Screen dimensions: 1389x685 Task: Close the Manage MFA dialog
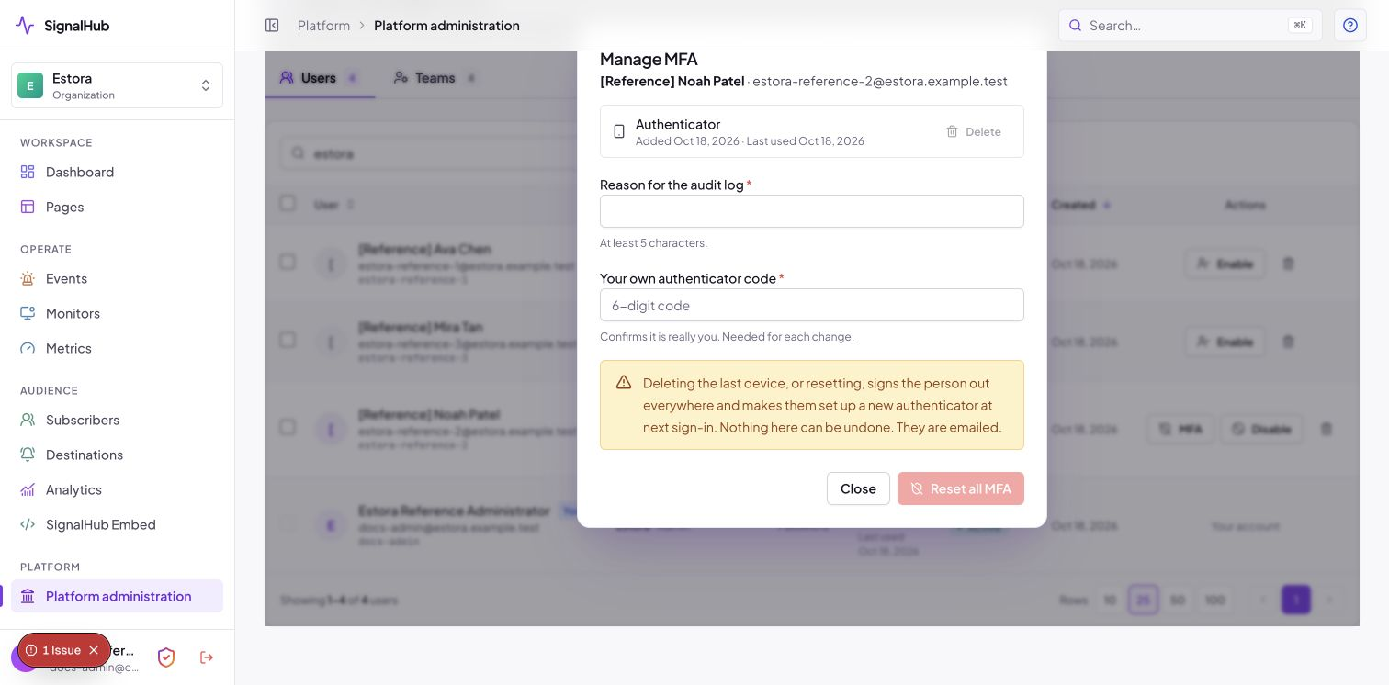coord(858,488)
